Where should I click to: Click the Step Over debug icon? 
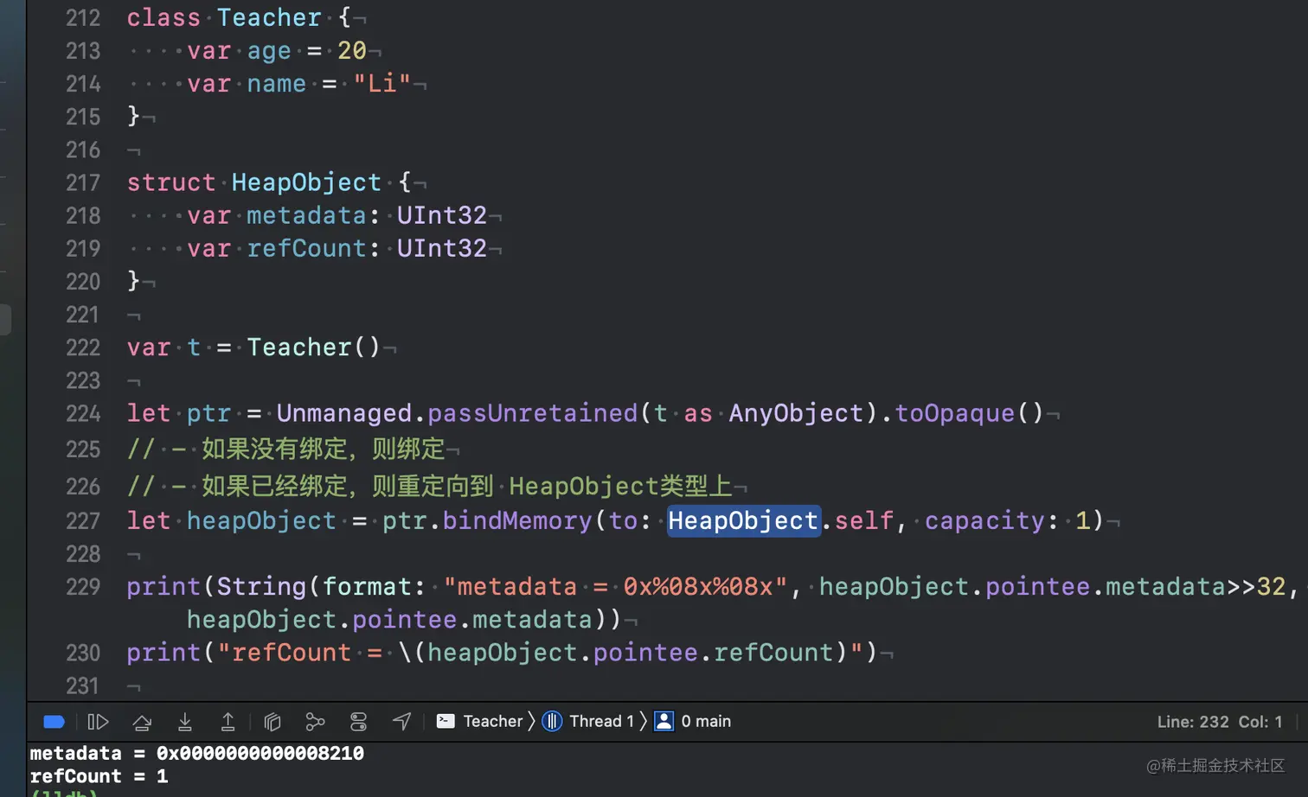coord(142,722)
